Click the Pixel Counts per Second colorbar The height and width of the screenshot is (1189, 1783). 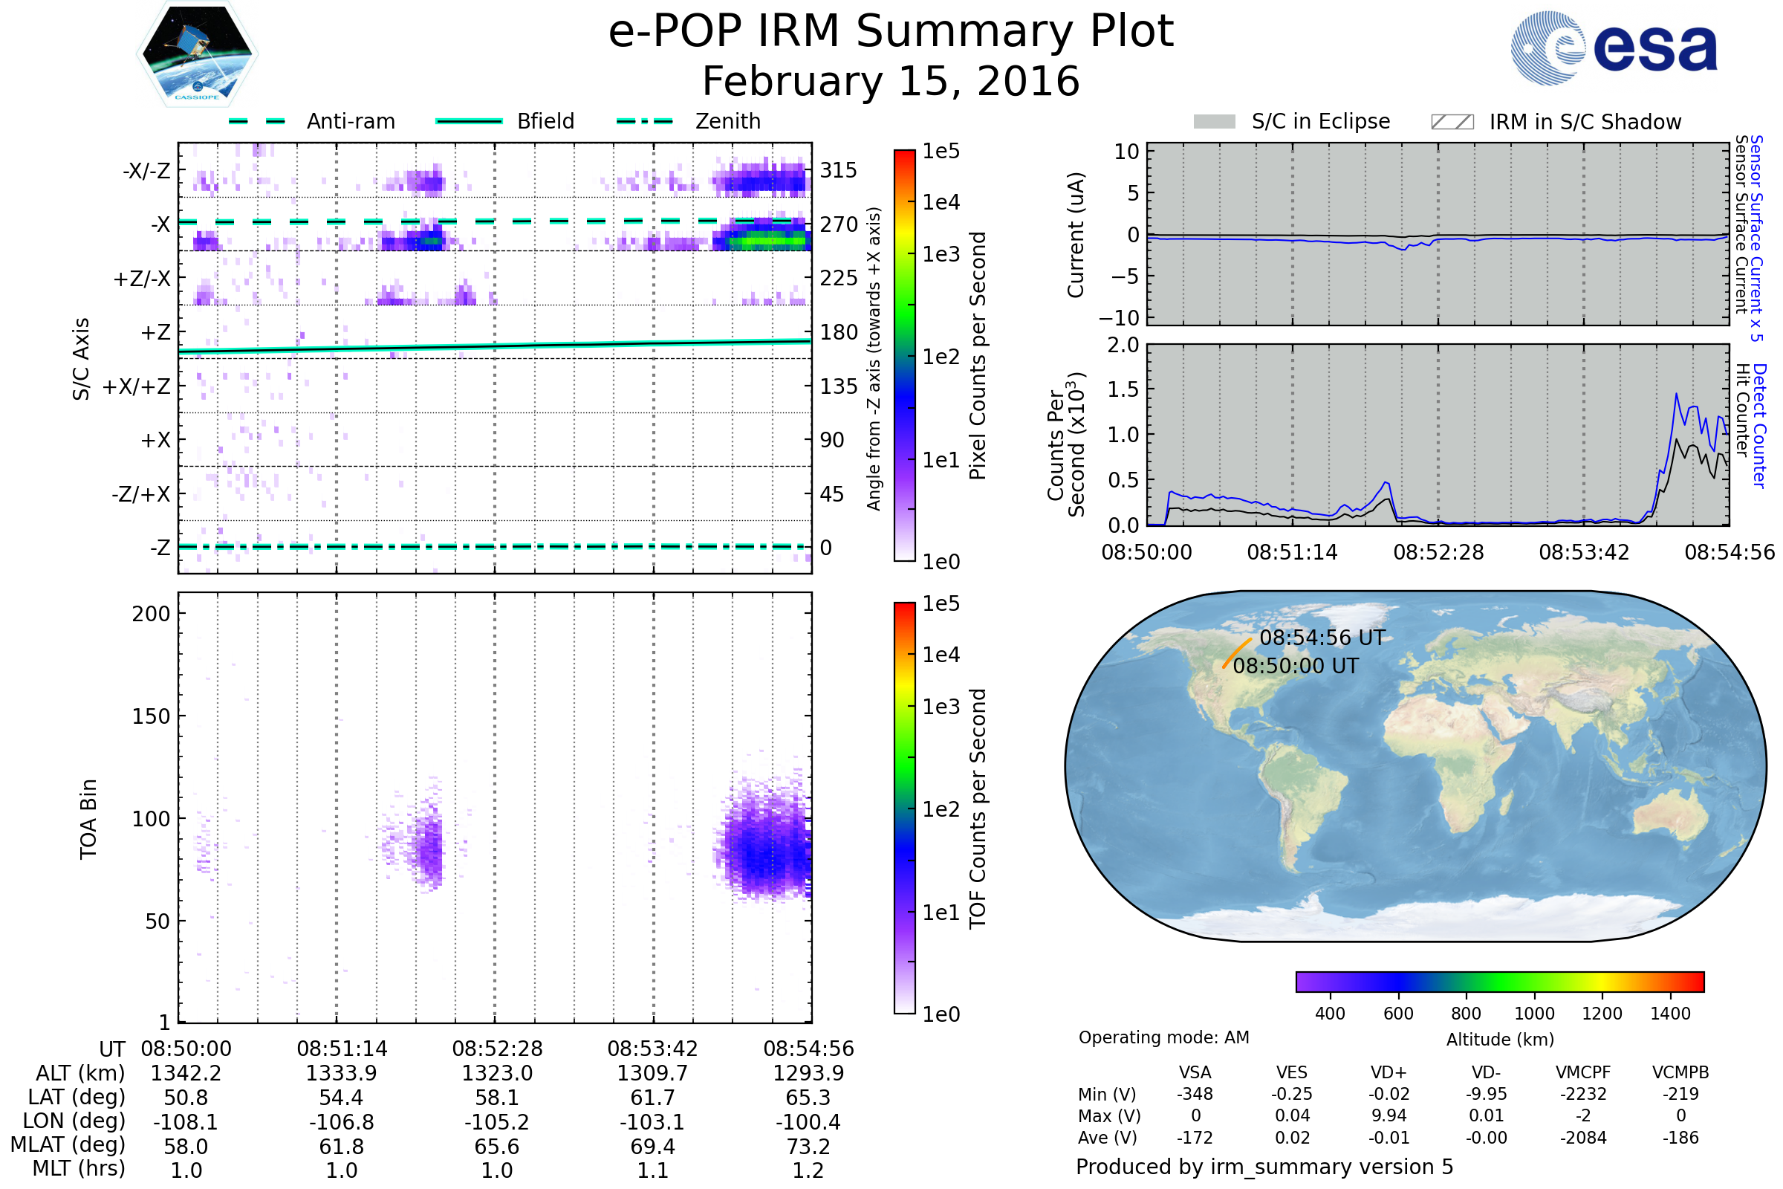point(904,356)
